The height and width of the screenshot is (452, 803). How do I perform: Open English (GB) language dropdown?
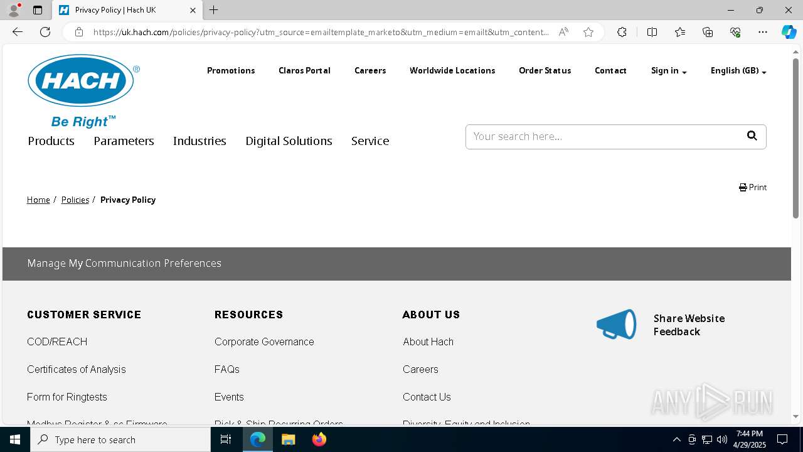[x=738, y=71]
